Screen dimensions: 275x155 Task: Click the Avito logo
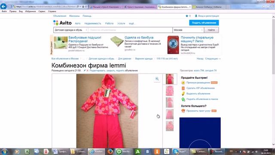[62, 23]
